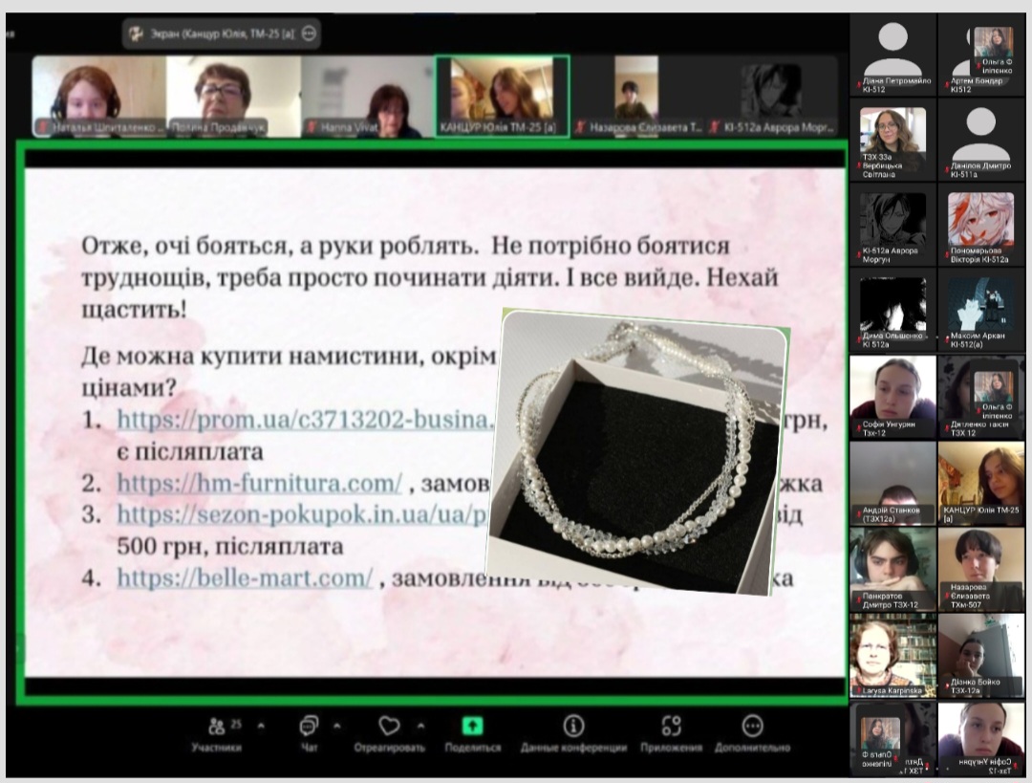Open the Чат chat panel

pos(309,734)
